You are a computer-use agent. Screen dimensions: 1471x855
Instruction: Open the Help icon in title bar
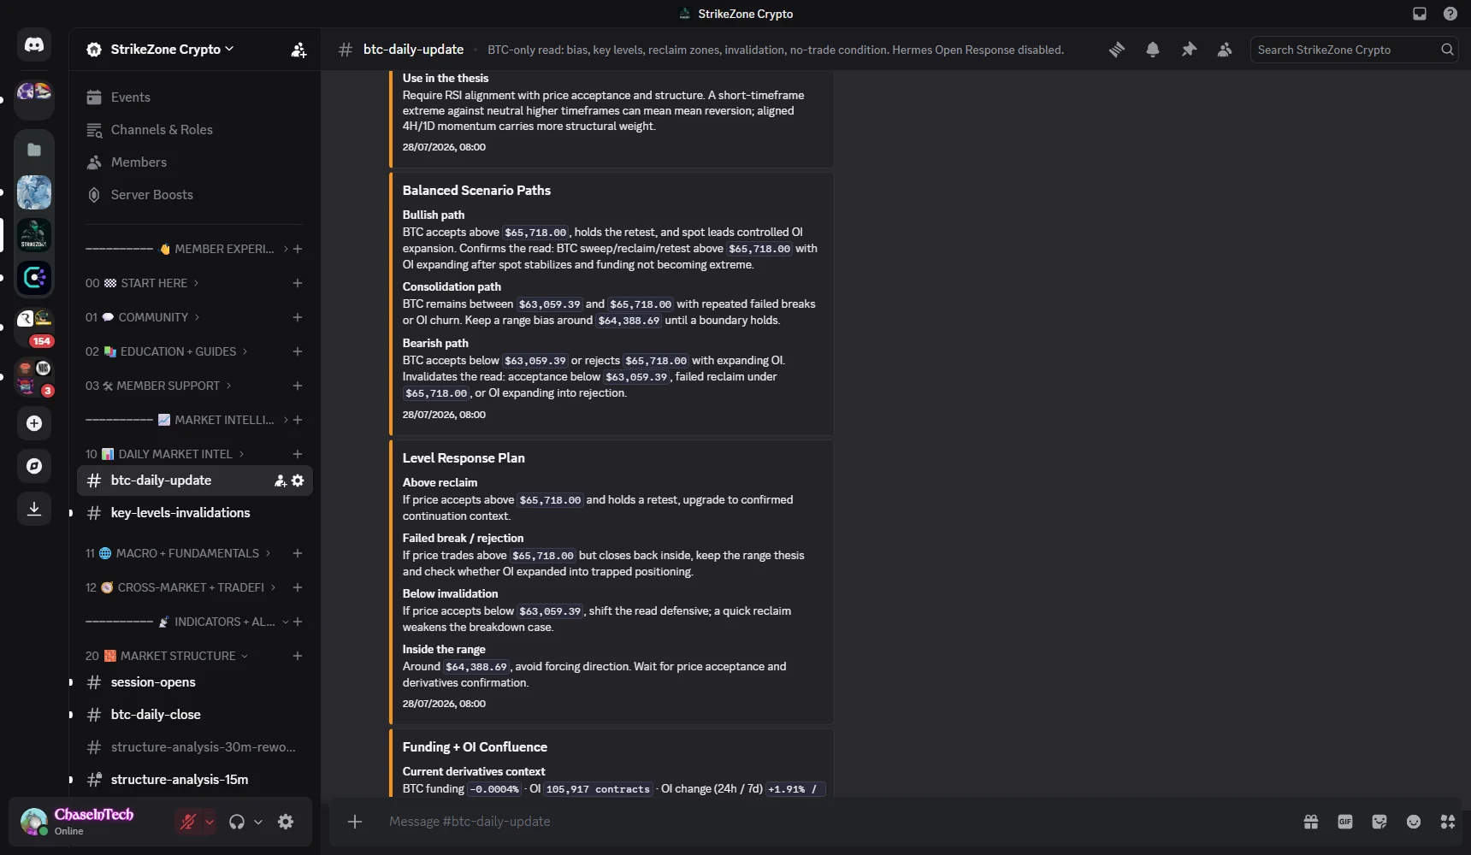[x=1450, y=14]
